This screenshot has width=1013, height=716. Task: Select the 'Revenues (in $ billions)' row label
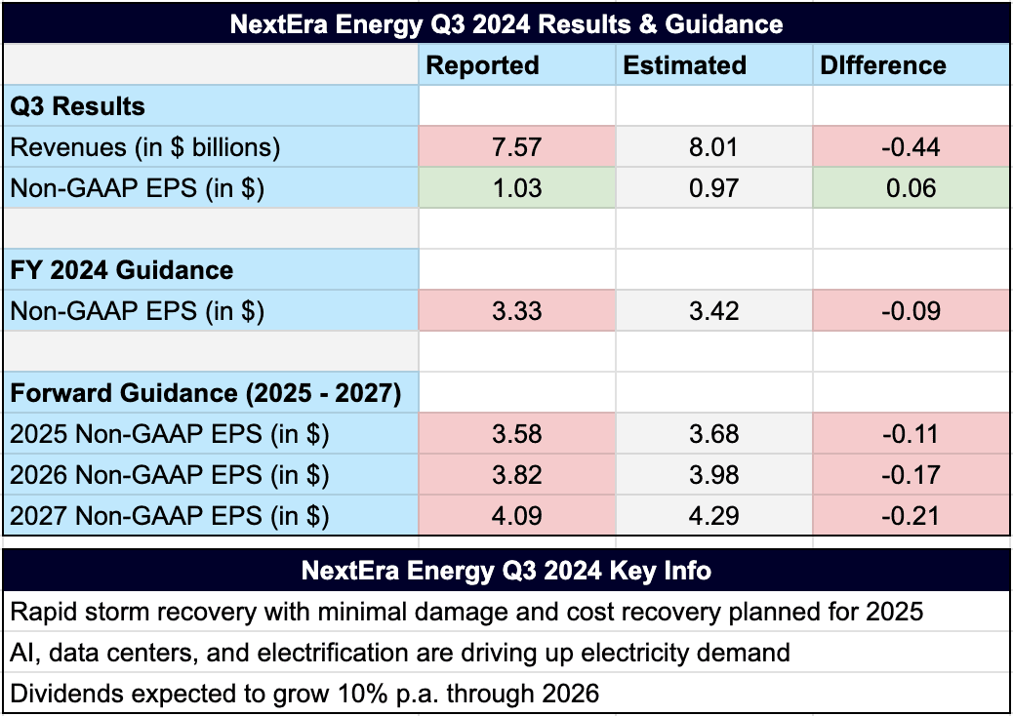pos(211,147)
